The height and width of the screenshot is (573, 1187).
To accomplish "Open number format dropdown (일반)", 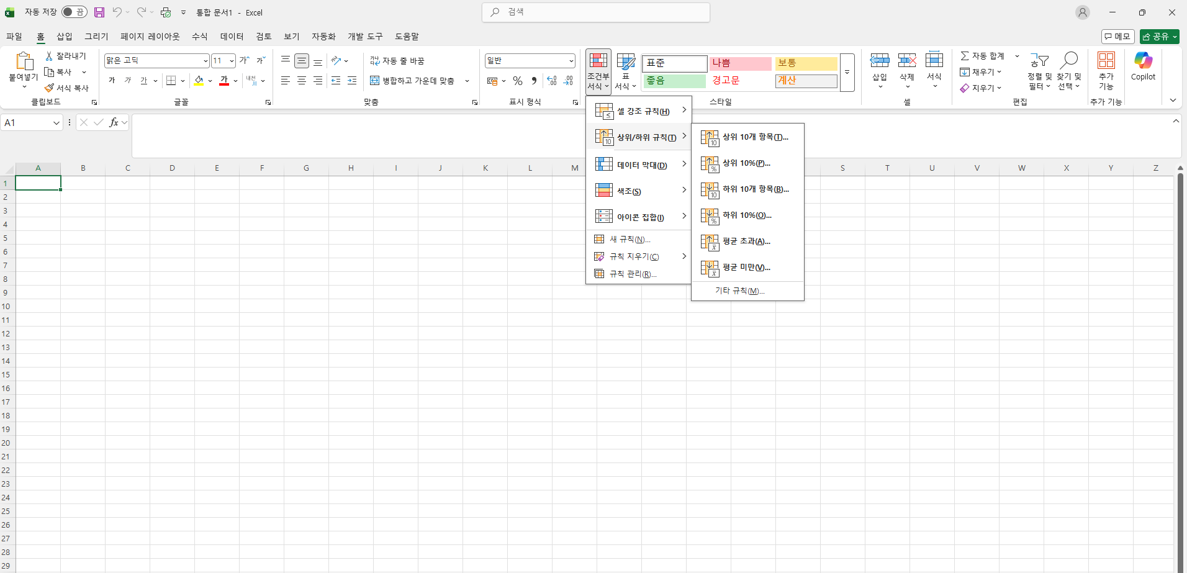I will pos(571,61).
